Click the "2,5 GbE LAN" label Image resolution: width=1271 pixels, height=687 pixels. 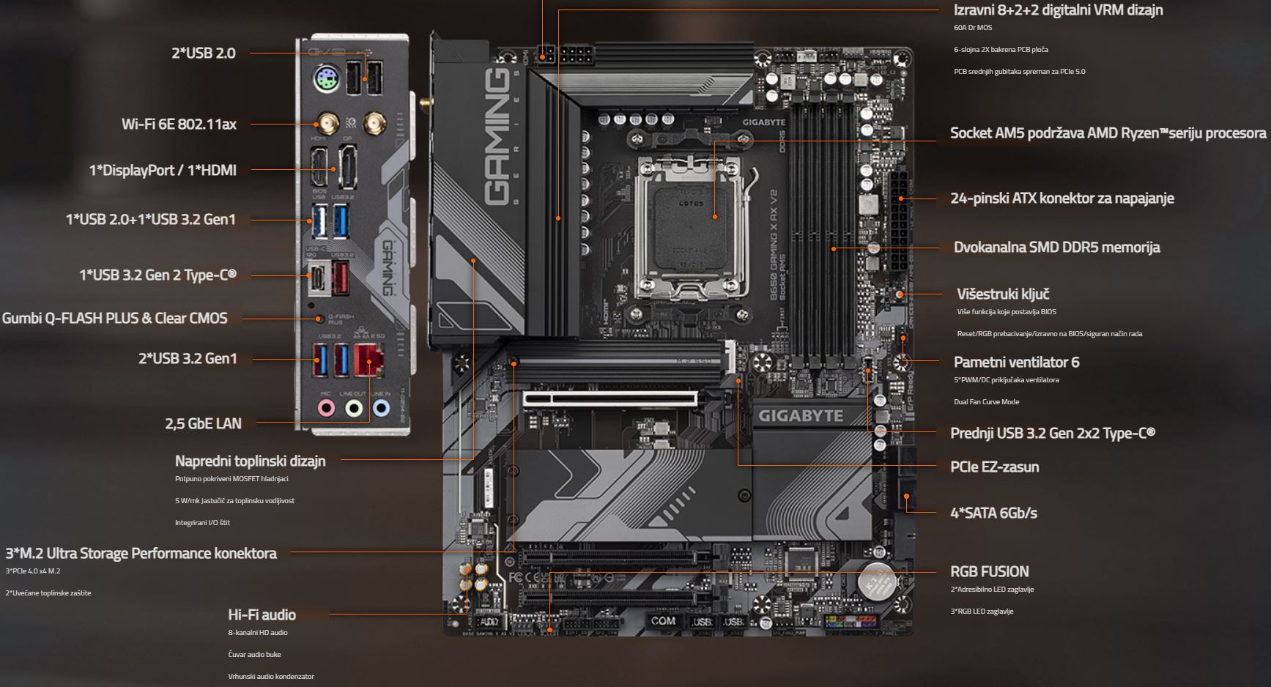[x=203, y=423]
